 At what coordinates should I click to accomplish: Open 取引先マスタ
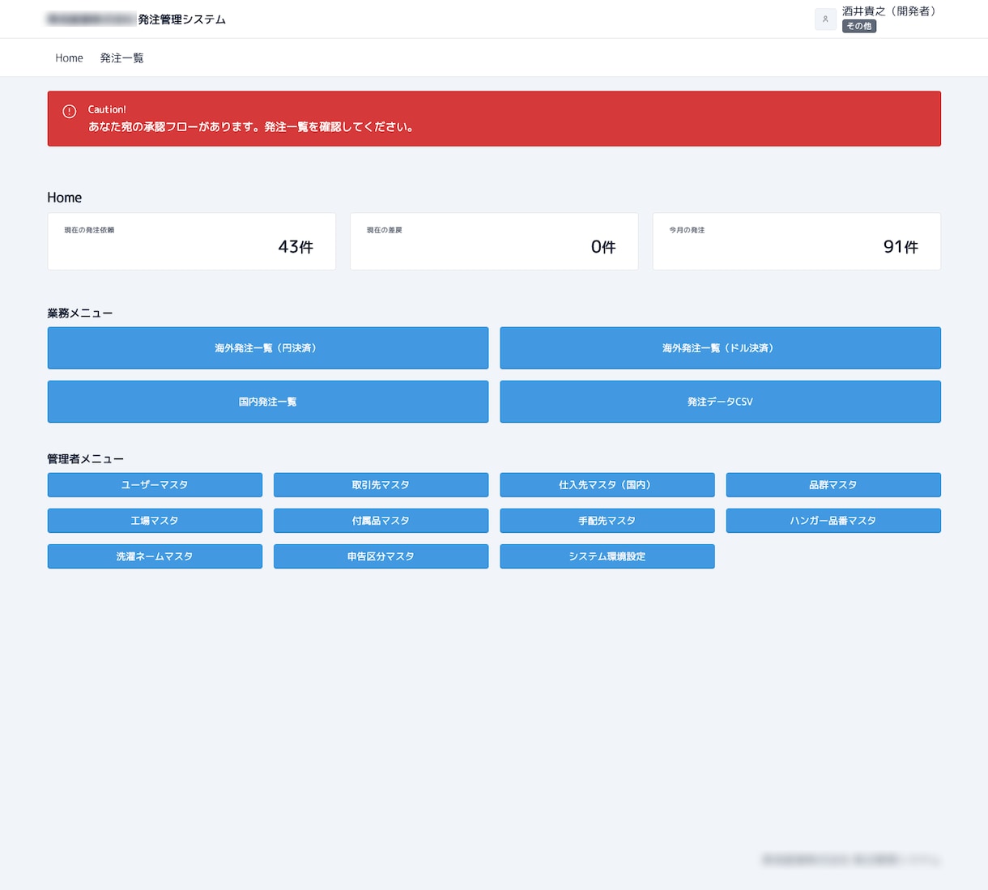pyautogui.click(x=381, y=485)
